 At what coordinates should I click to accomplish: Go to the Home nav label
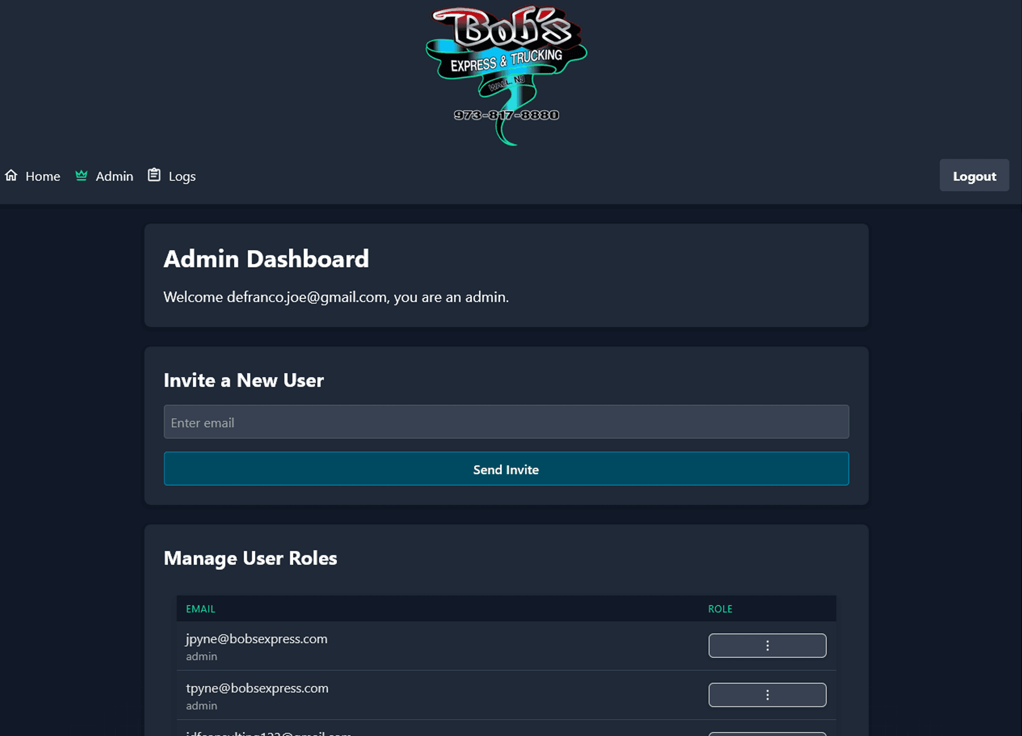point(43,176)
